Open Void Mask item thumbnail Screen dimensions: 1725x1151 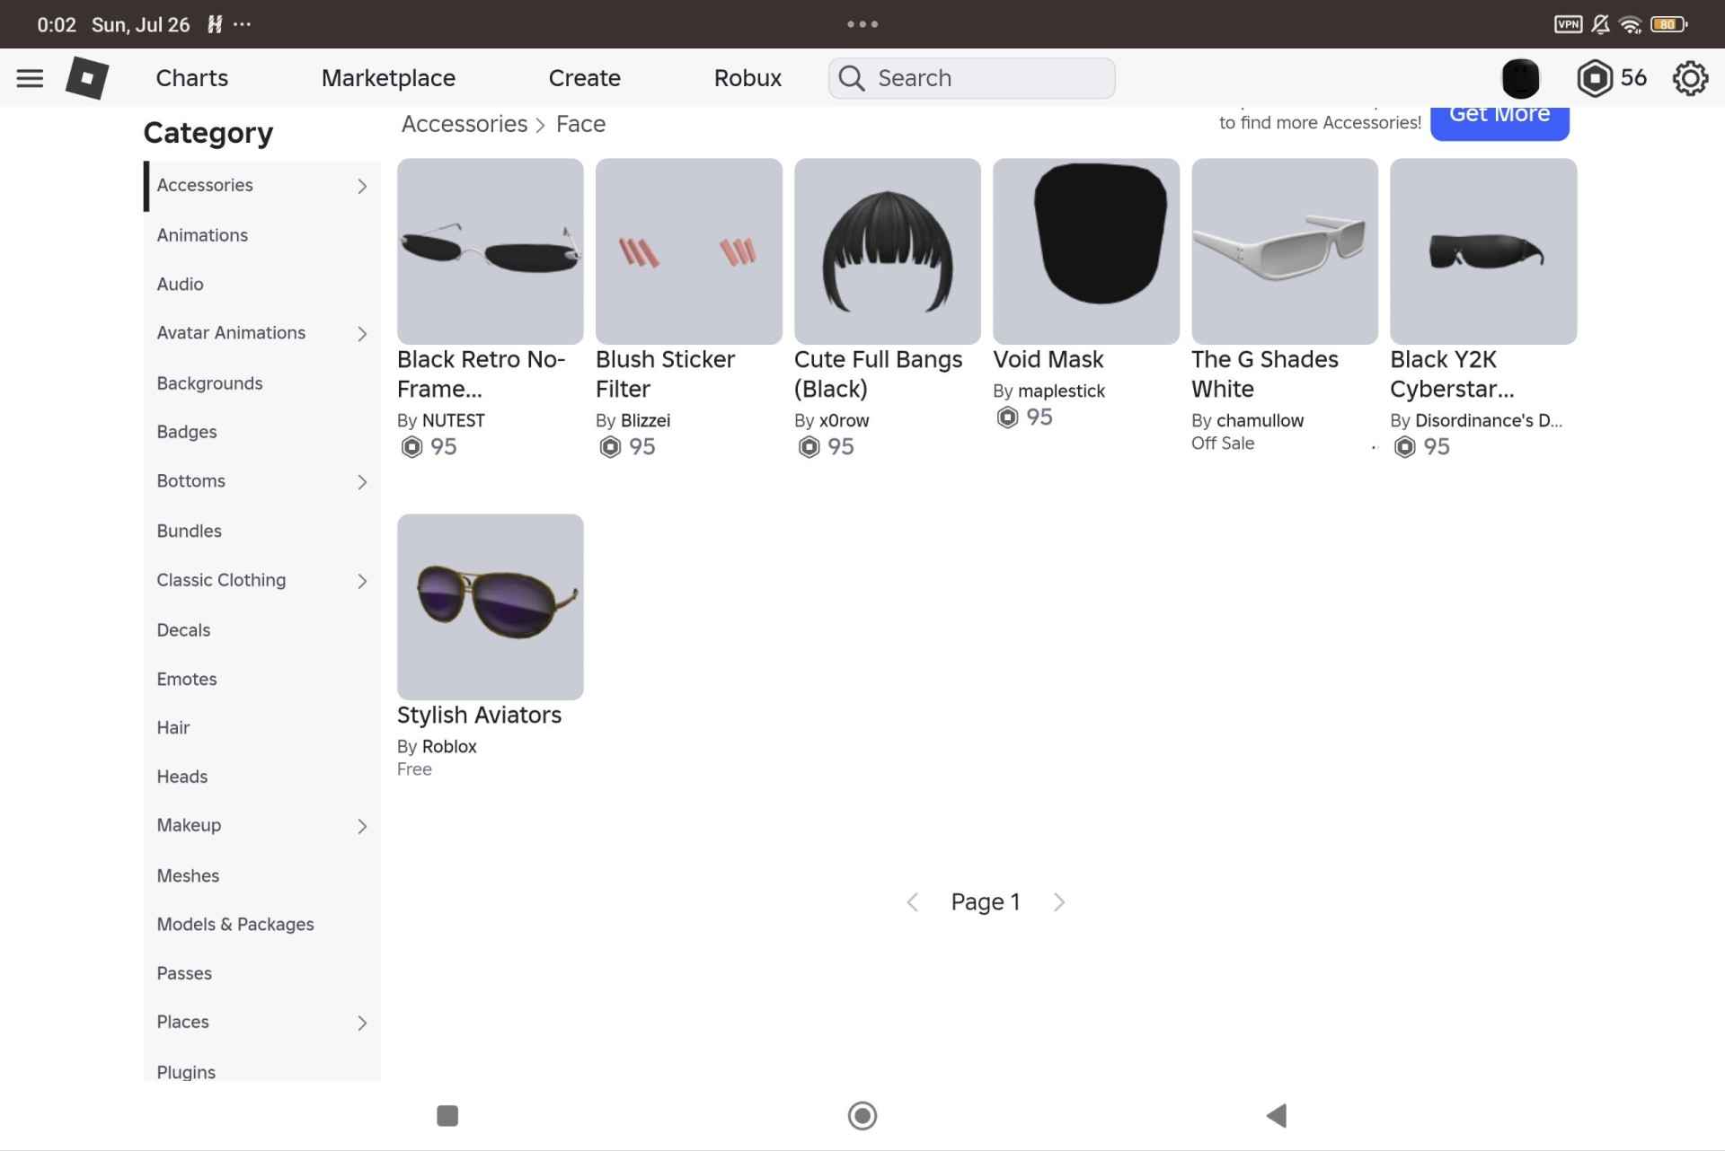(1085, 251)
